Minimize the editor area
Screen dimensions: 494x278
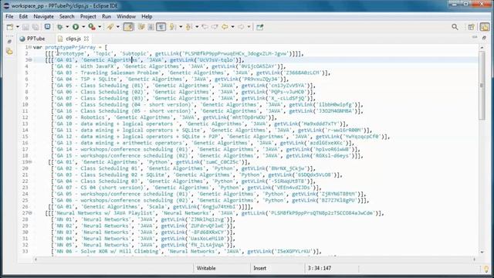click(x=475, y=38)
